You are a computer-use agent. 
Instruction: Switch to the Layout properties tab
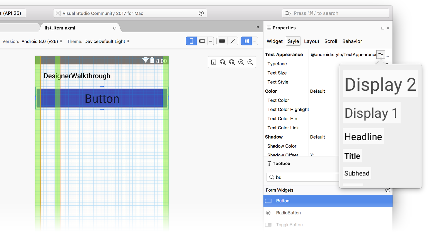[312, 41]
